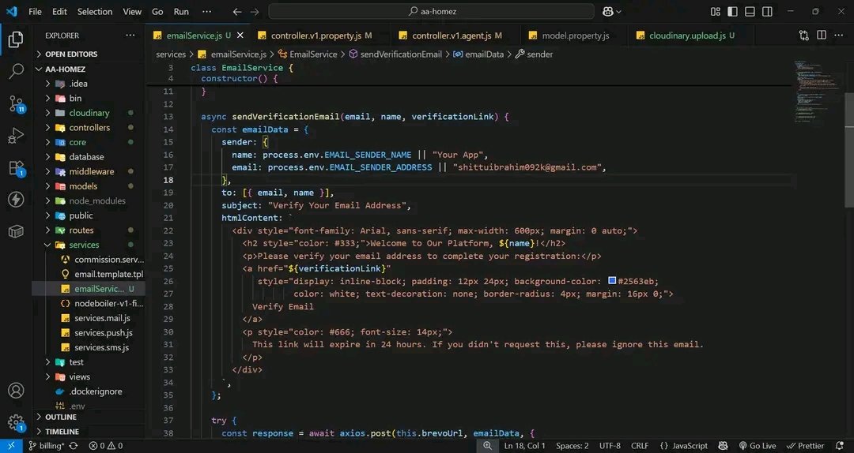This screenshot has height=453, width=854.
Task: Open the Go menu
Action: pyautogui.click(x=157, y=11)
